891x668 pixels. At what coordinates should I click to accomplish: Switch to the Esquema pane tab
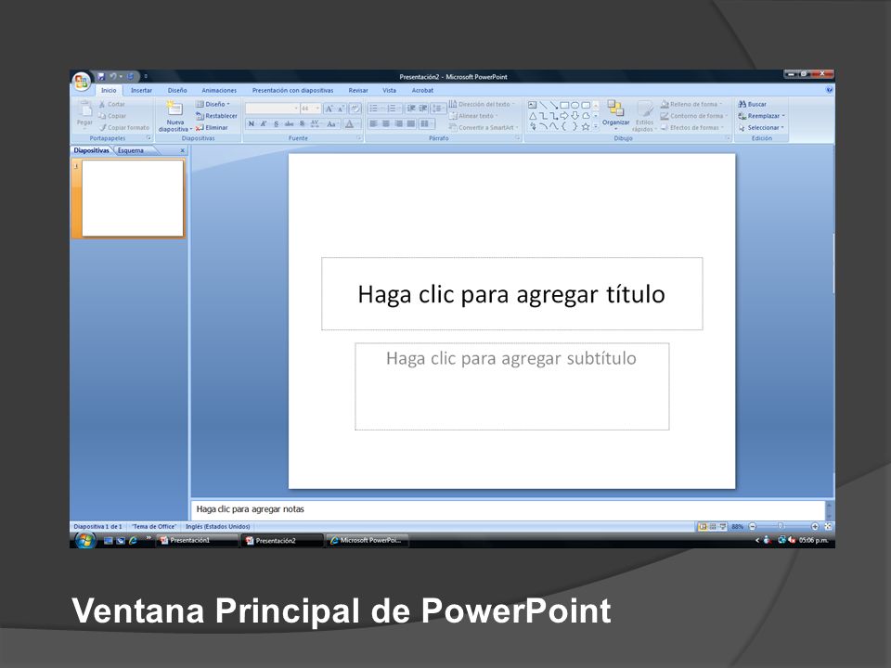[x=131, y=150]
